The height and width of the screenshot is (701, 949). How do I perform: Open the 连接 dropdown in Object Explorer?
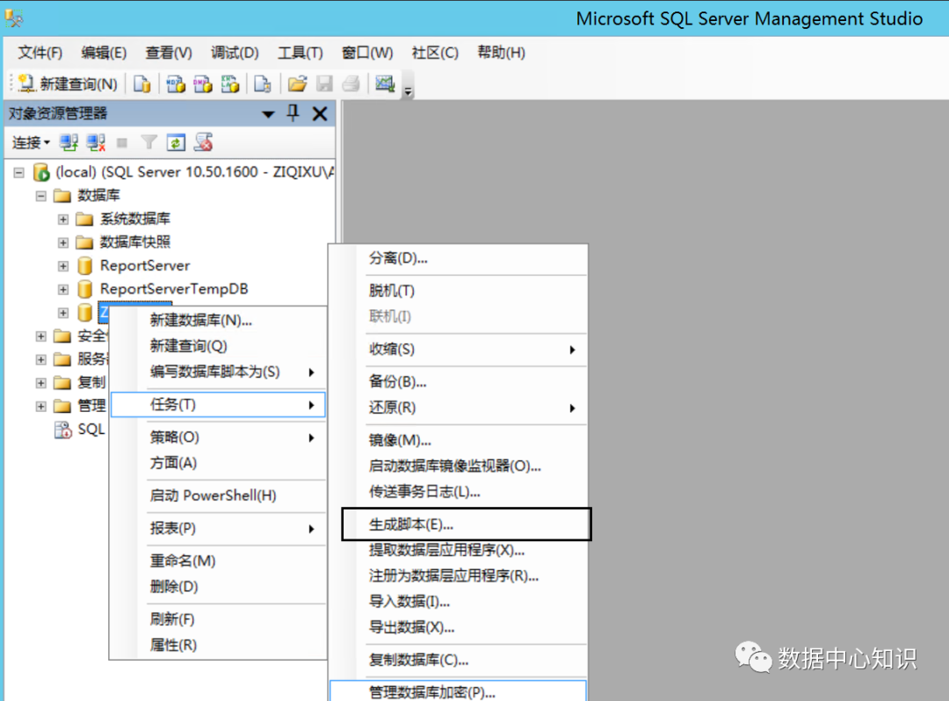pos(31,142)
